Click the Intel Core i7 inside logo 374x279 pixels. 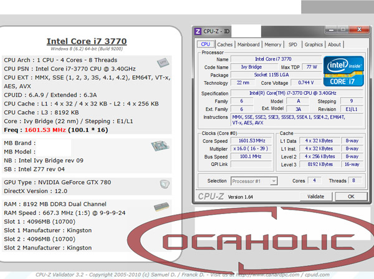(x=343, y=71)
